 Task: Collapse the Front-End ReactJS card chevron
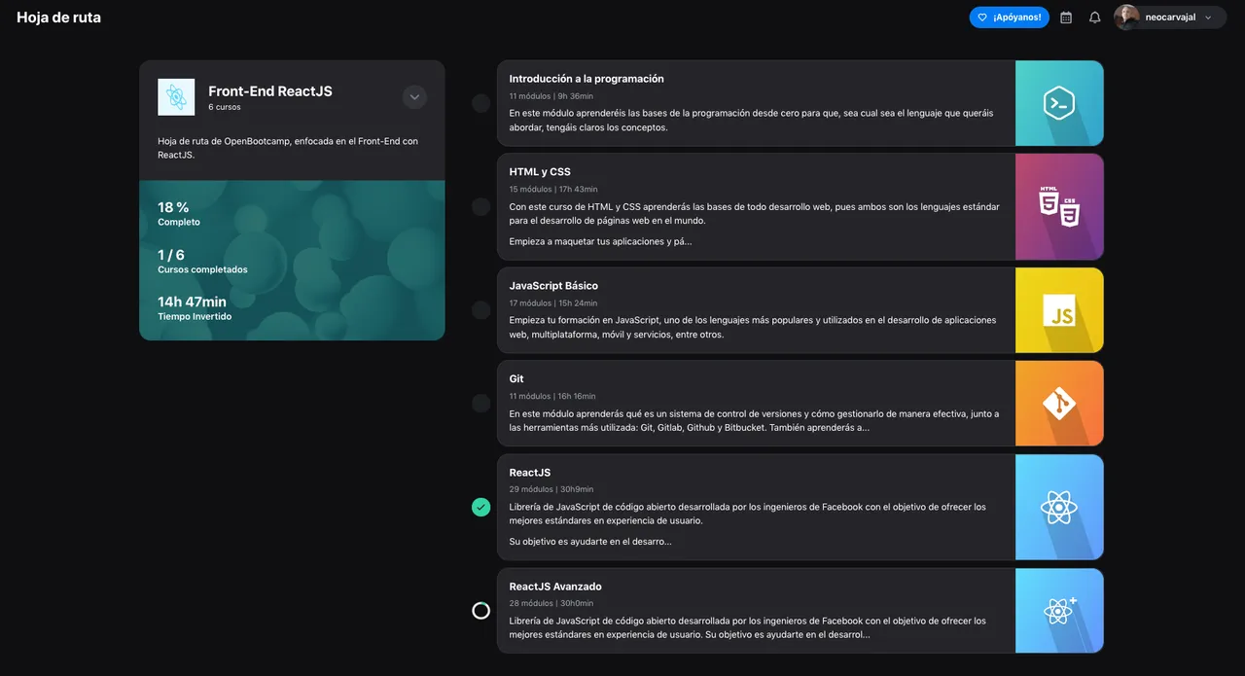414,97
